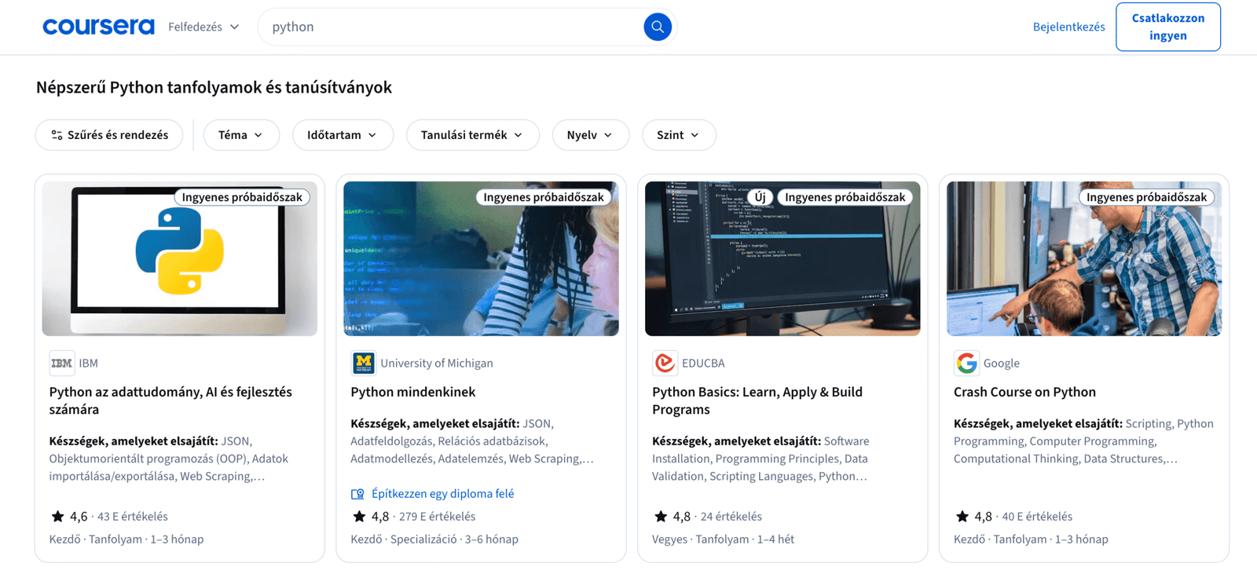Click Vegyes · Tanfolyam · 1–4 hét text
1257x574 pixels.
(x=723, y=539)
